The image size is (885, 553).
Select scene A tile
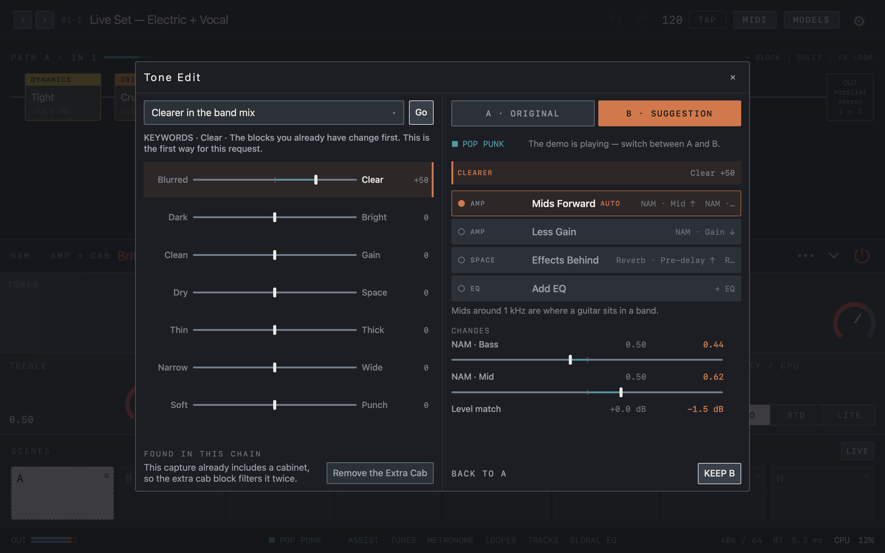63,493
